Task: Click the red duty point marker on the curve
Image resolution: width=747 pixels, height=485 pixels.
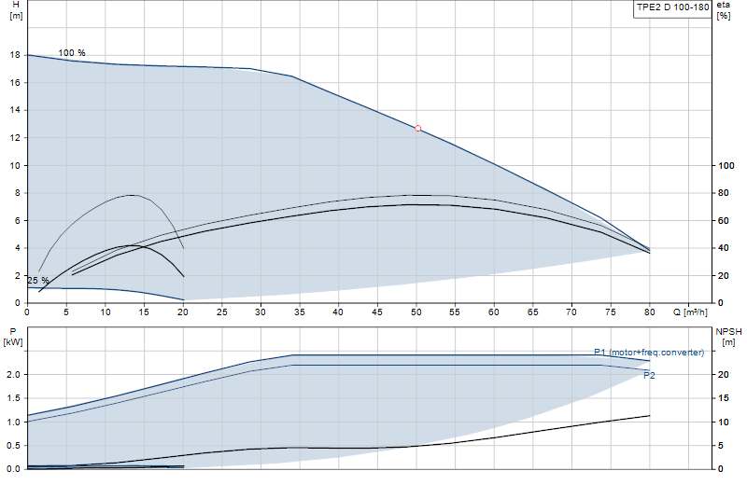Action: click(x=417, y=129)
